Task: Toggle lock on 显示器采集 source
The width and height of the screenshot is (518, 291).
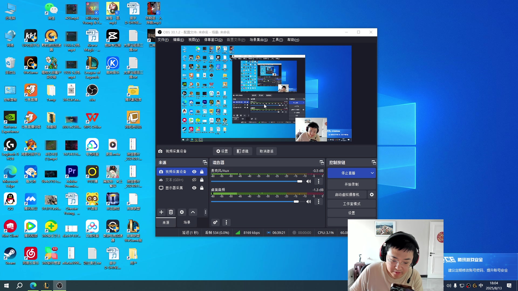Action: (x=202, y=188)
